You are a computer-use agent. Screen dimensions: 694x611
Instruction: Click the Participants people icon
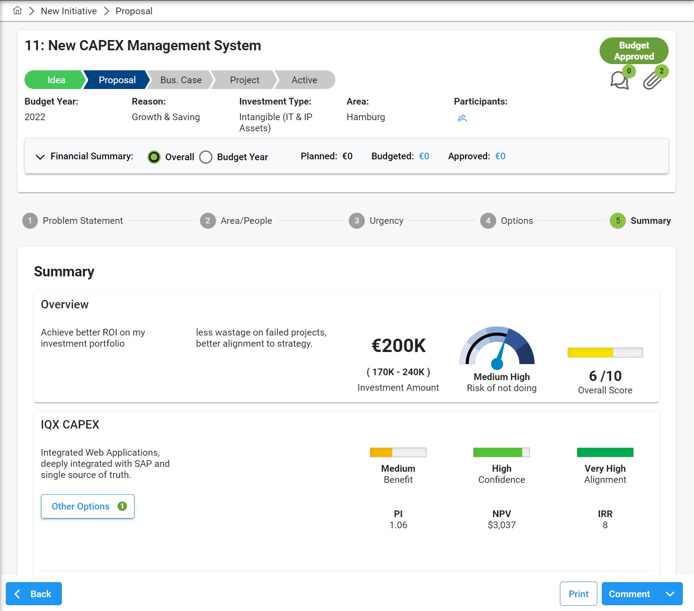(x=462, y=118)
